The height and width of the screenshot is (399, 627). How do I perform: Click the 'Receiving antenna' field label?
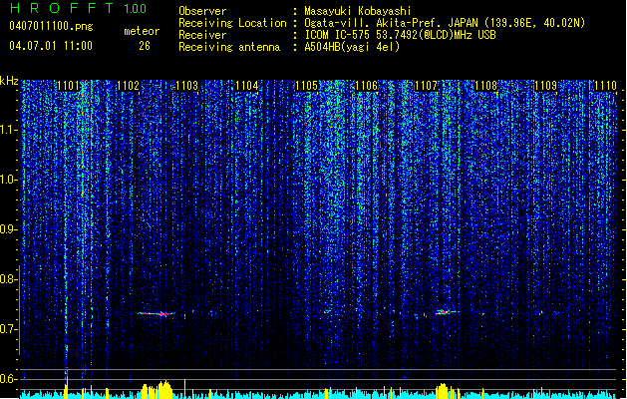[x=229, y=47]
